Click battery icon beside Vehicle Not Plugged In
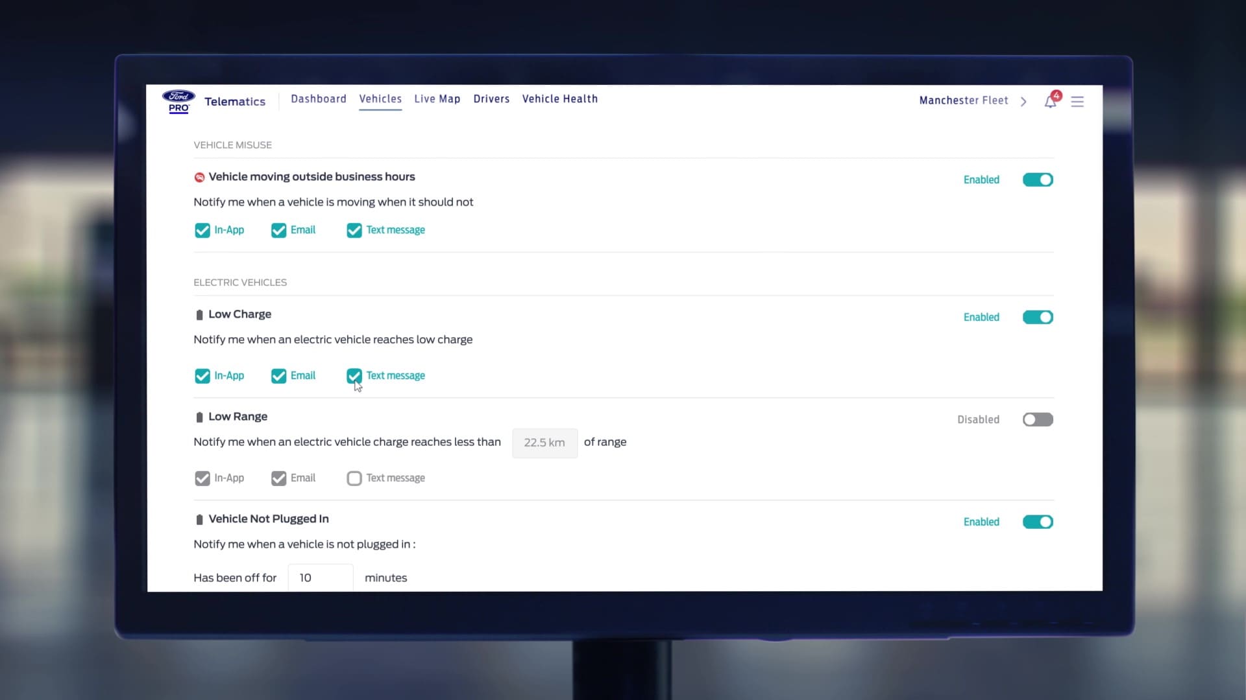1246x700 pixels. (199, 520)
